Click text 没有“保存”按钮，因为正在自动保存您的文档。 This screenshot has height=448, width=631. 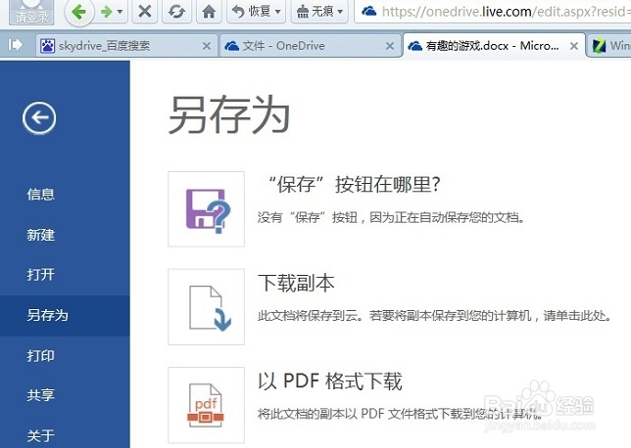pyautogui.click(x=391, y=218)
